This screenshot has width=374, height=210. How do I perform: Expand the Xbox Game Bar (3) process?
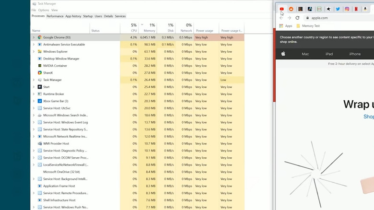click(x=34, y=101)
